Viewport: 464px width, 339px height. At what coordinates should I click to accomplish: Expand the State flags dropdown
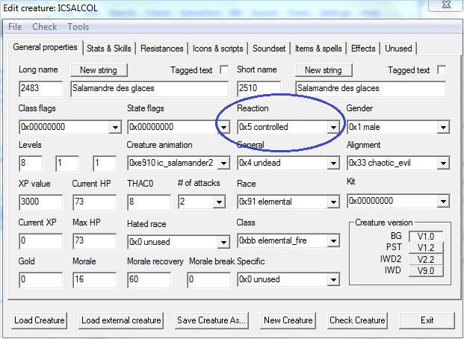[223, 128]
